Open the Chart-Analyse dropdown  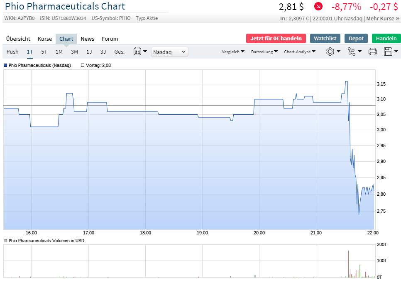pyautogui.click(x=300, y=52)
